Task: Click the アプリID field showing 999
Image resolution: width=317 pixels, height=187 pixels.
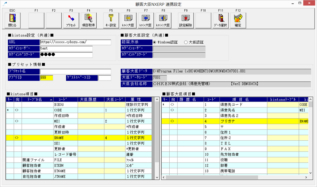Action: pos(46,78)
